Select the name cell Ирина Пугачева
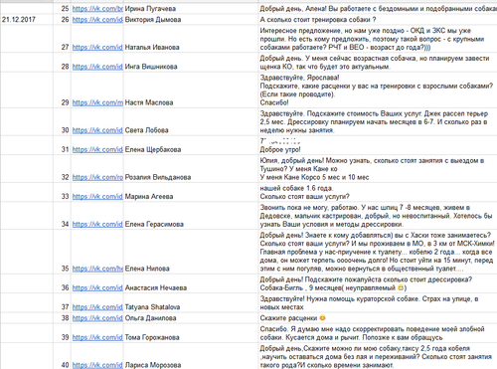Viewport: 497px width, 369px height. (191, 9)
